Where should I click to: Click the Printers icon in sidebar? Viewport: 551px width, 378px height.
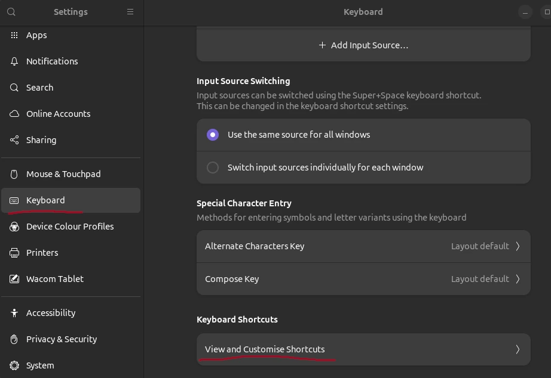coord(14,253)
